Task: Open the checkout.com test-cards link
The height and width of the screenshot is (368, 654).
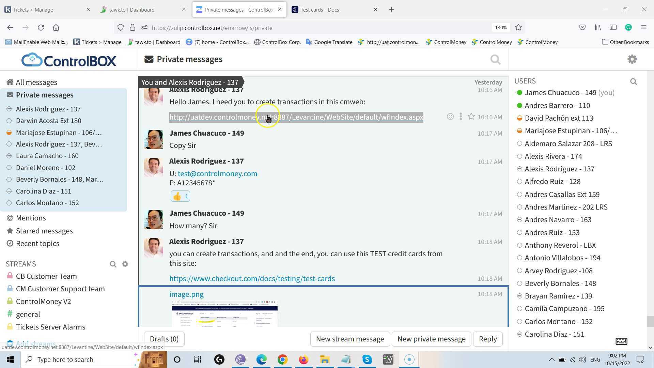Action: pyautogui.click(x=252, y=279)
